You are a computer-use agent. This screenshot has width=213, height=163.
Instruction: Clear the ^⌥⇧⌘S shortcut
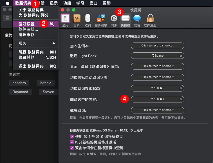click(x=181, y=88)
